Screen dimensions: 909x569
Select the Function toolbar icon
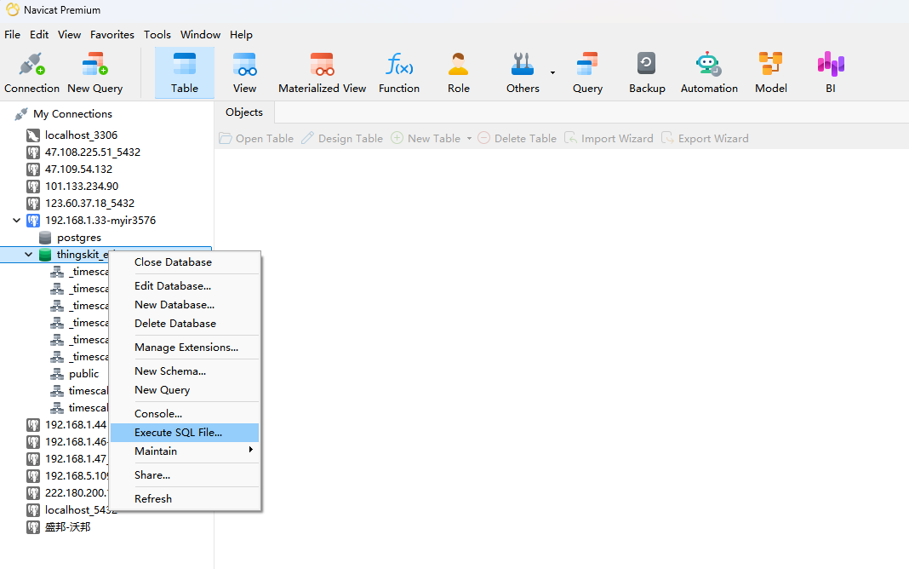pyautogui.click(x=399, y=73)
